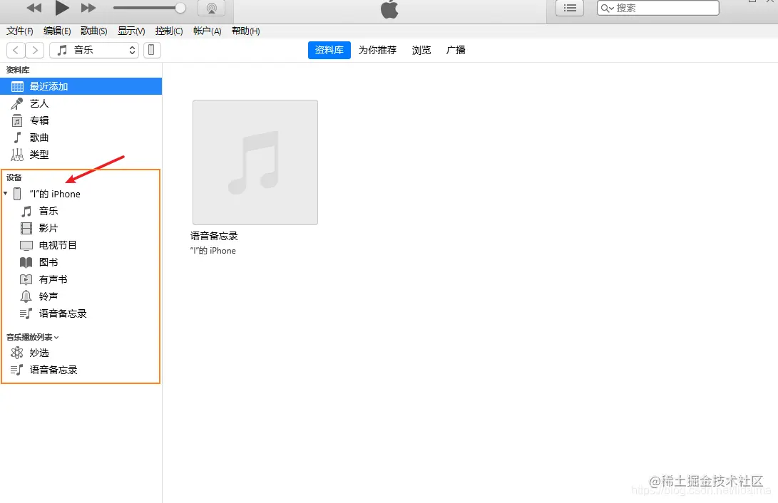Select 艺人 in the library sidebar
The width and height of the screenshot is (778, 503).
81,103
